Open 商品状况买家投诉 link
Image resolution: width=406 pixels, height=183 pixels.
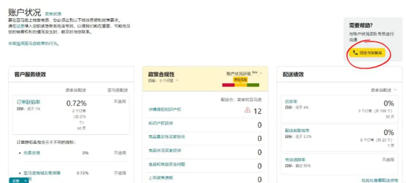pos(165,150)
